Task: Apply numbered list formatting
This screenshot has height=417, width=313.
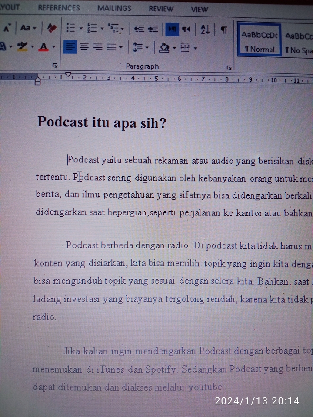Action: [x=92, y=28]
